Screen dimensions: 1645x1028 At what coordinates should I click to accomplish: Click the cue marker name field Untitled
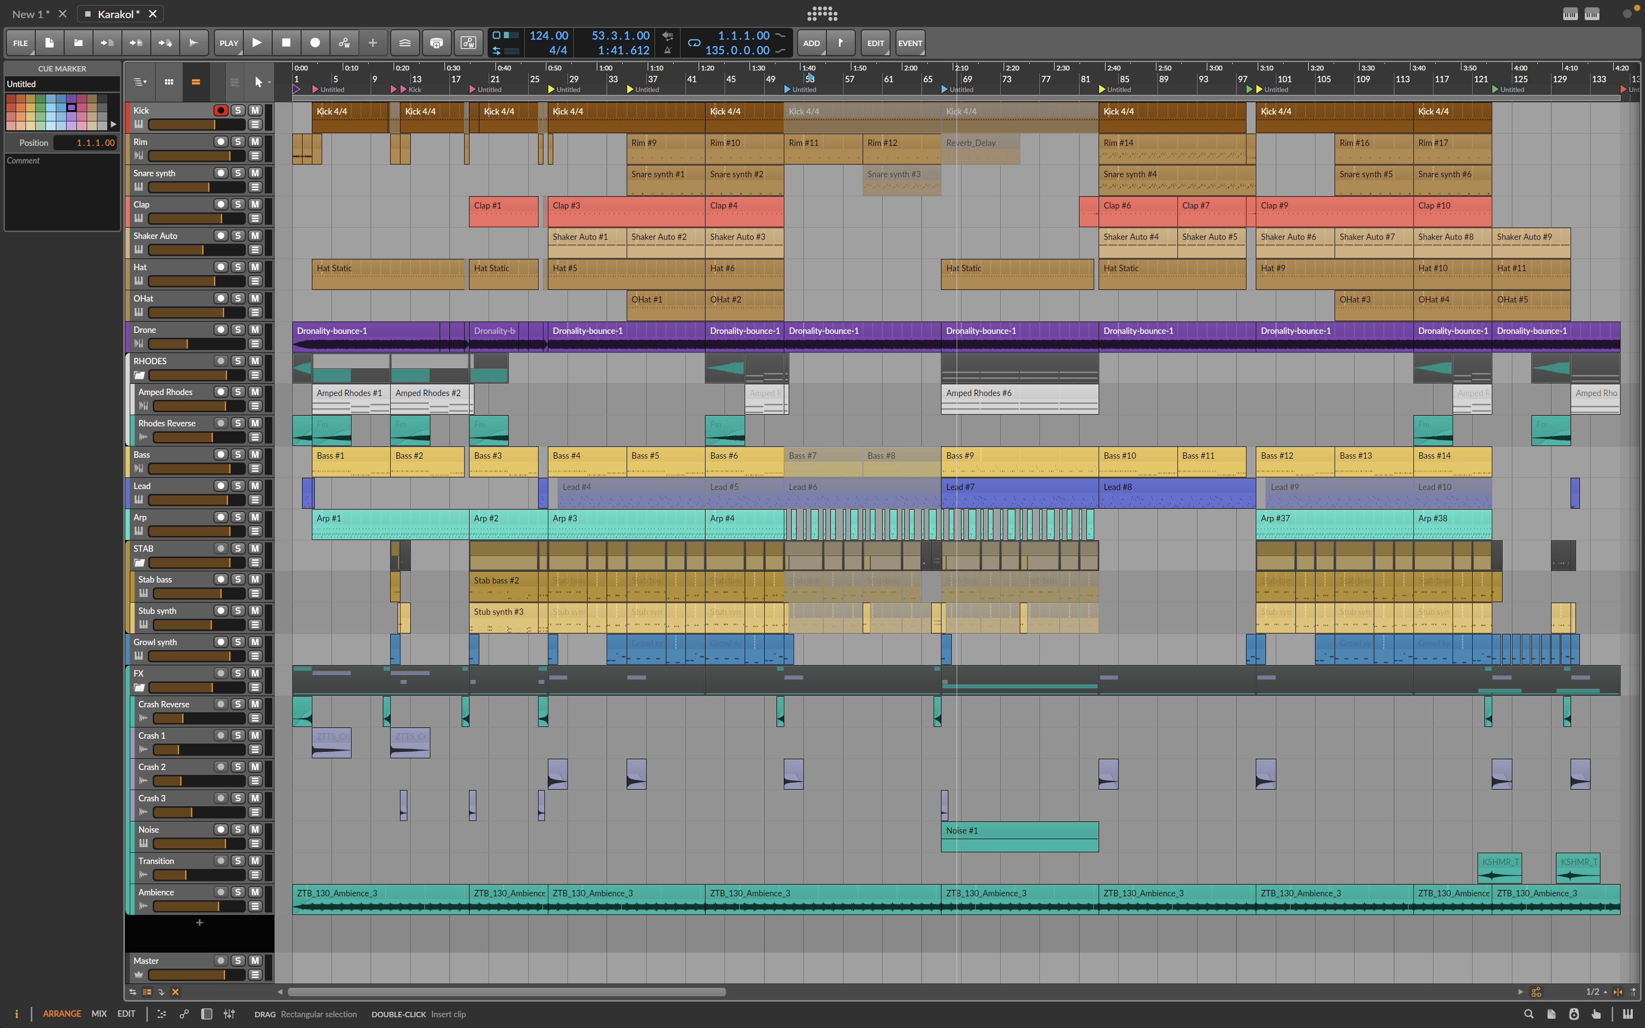click(x=62, y=84)
